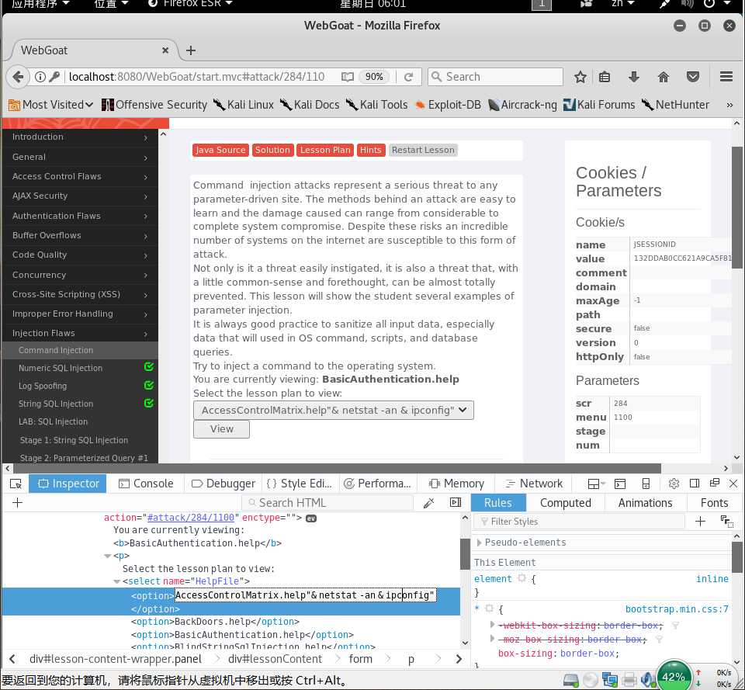Reload the current page
The image size is (745, 690).
tap(409, 77)
